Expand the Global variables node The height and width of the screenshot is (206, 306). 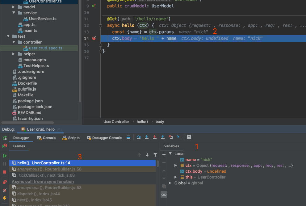coord(170,183)
